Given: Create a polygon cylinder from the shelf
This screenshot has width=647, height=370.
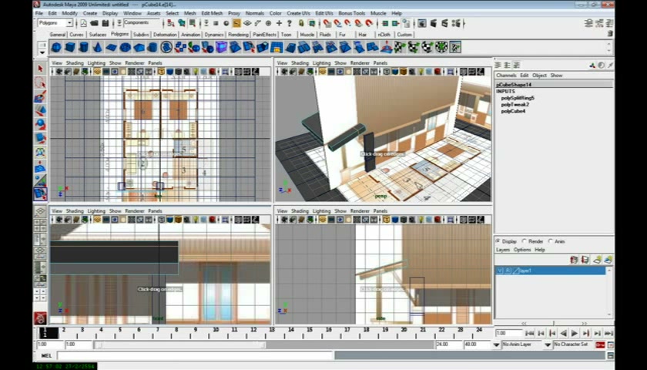Looking at the screenshot, I should [x=84, y=48].
